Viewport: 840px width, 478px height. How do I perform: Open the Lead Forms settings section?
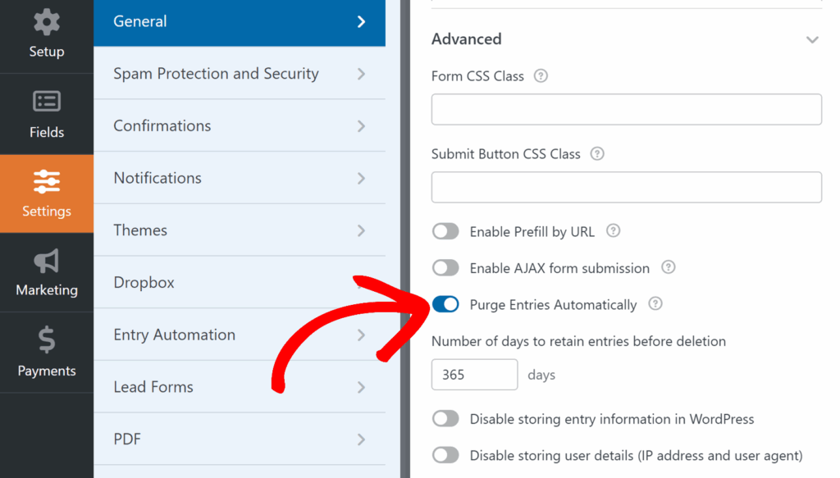coord(153,387)
